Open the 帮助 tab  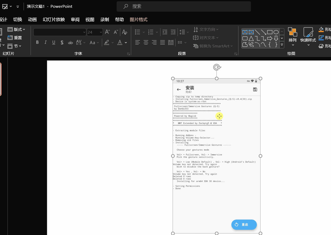pos(119,19)
